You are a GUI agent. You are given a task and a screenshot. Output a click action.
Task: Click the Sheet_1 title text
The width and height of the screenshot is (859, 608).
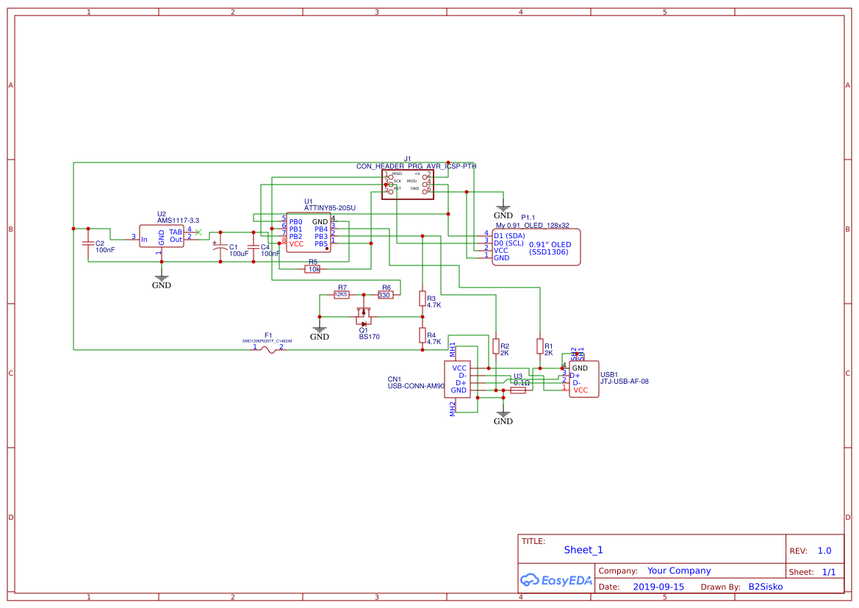(x=583, y=549)
